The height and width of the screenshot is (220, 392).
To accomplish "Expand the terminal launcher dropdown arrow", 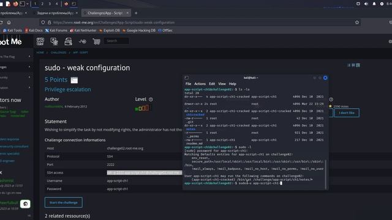I will (x=28, y=4).
